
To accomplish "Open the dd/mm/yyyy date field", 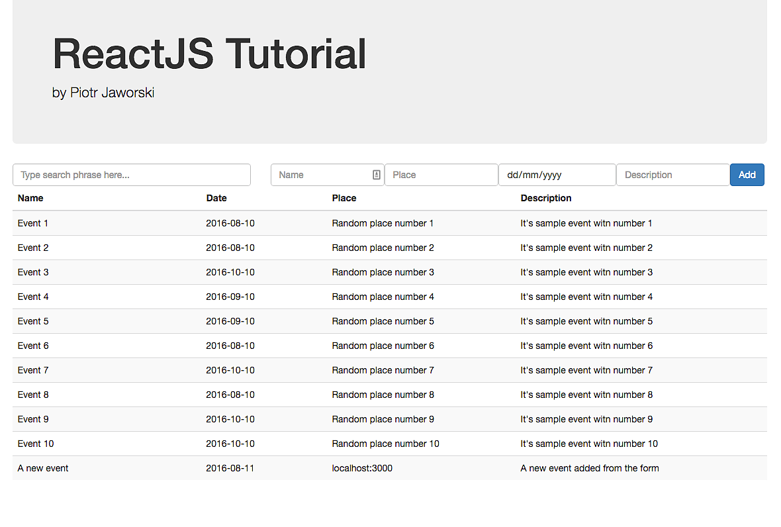I will (557, 175).
